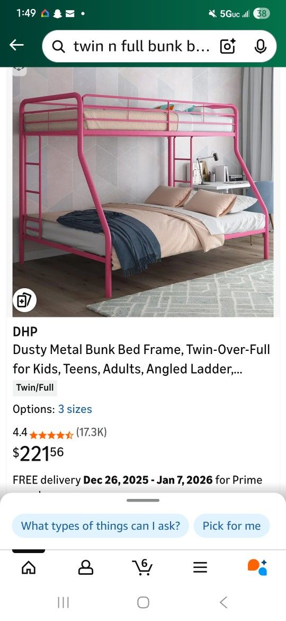286x621 pixels.
Task: Tap the Twin/Full size tag
Action: (x=35, y=388)
